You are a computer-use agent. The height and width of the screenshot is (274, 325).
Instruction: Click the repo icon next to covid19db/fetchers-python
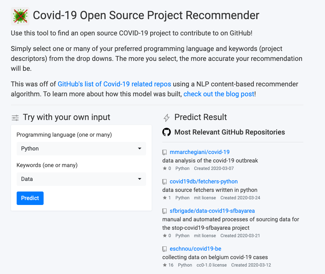point(164,182)
